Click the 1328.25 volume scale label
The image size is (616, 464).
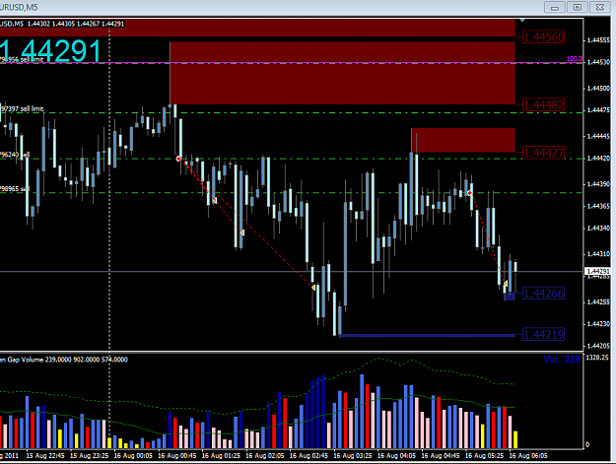pos(597,358)
